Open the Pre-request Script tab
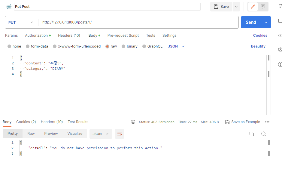The height and width of the screenshot is (176, 282). point(123,36)
